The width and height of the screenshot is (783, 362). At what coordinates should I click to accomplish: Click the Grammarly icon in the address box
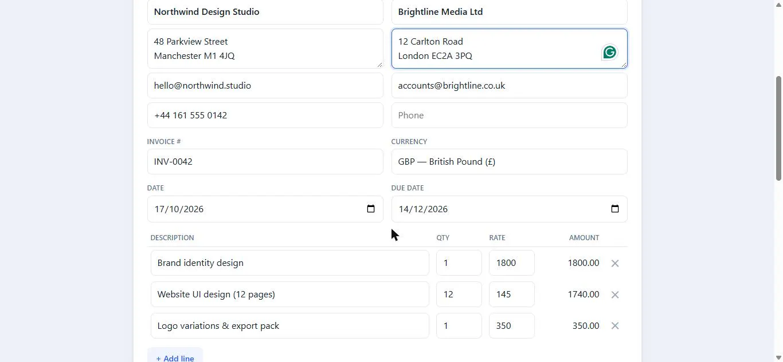pyautogui.click(x=609, y=53)
